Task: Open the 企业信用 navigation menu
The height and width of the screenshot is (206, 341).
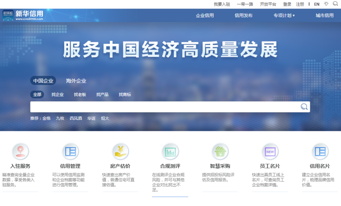Action: point(205,15)
